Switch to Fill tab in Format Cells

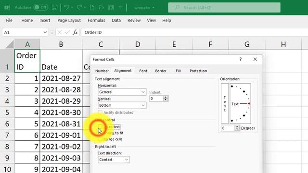click(178, 71)
